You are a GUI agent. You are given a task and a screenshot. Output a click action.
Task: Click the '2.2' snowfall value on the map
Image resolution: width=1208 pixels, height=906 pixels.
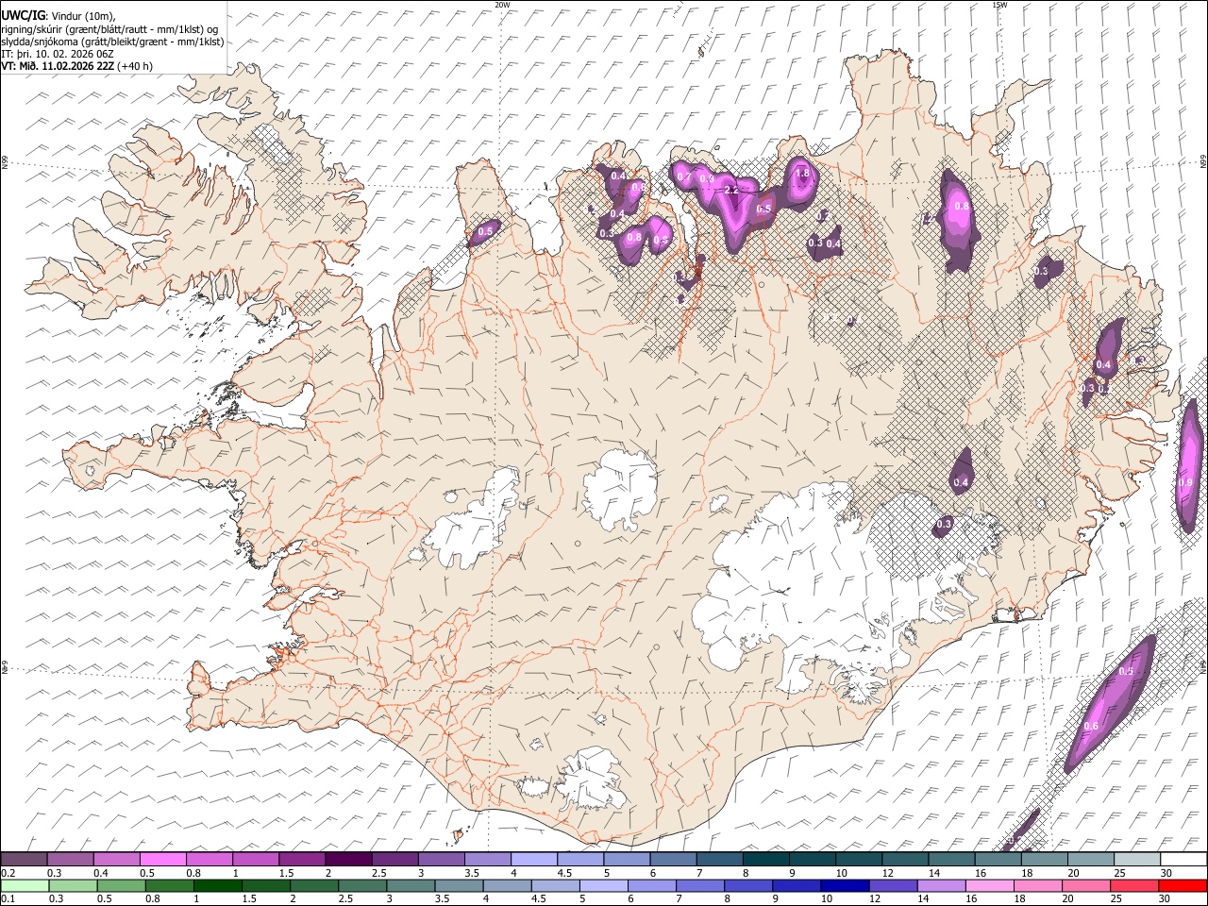pyautogui.click(x=730, y=190)
